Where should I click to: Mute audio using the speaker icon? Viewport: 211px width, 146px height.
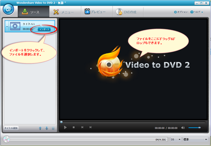pos(183,128)
